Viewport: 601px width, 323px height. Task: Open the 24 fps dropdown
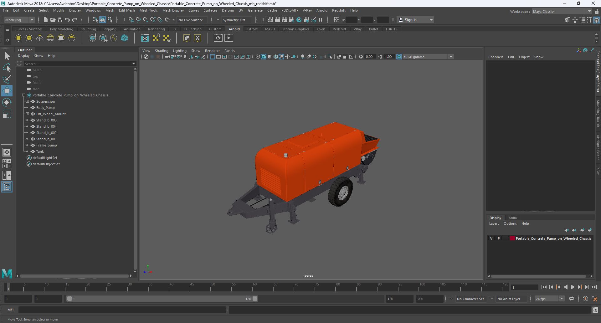pyautogui.click(x=550, y=299)
